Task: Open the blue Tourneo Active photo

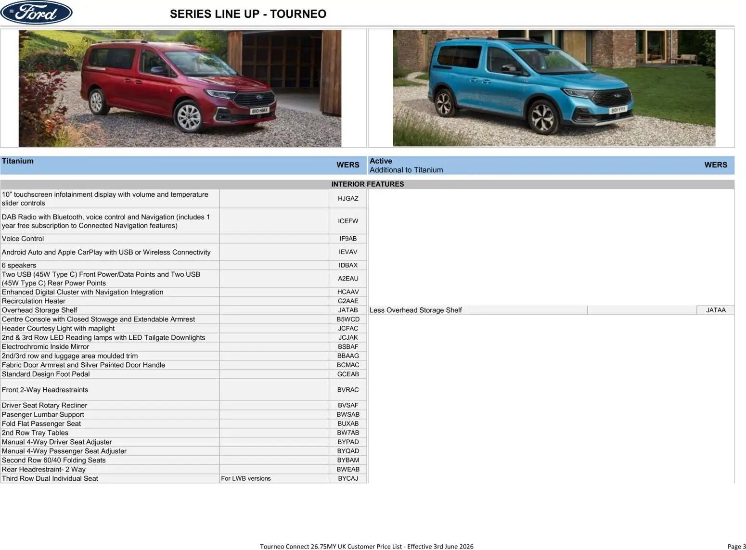Action: coord(554,88)
